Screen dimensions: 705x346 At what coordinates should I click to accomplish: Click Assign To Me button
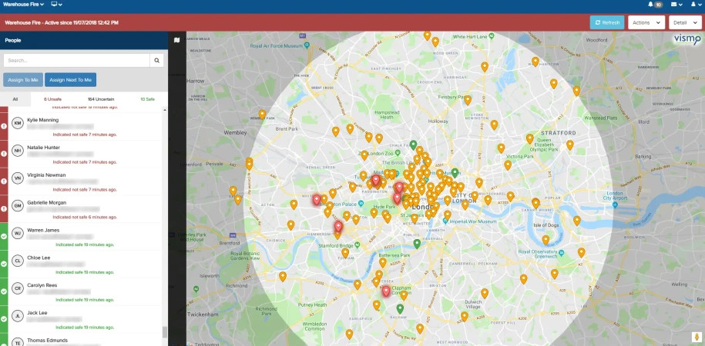pos(23,80)
